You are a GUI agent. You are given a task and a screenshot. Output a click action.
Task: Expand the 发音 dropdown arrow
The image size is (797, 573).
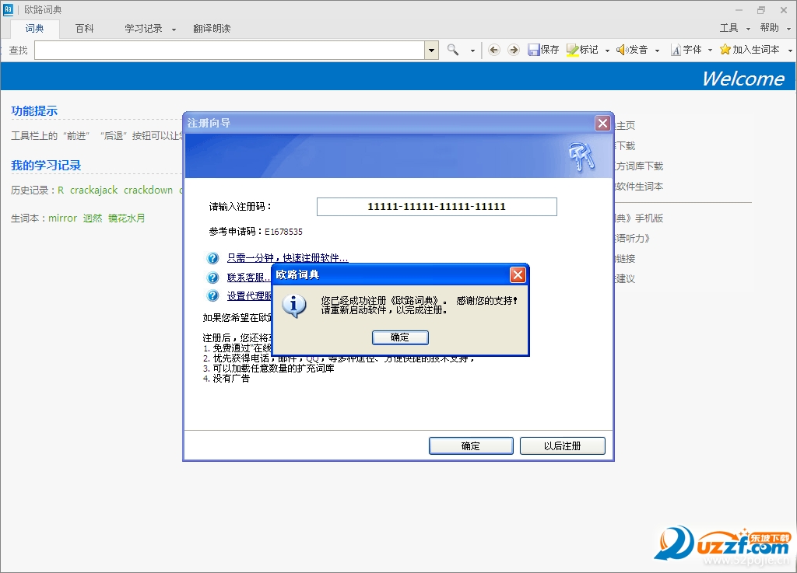tap(657, 51)
